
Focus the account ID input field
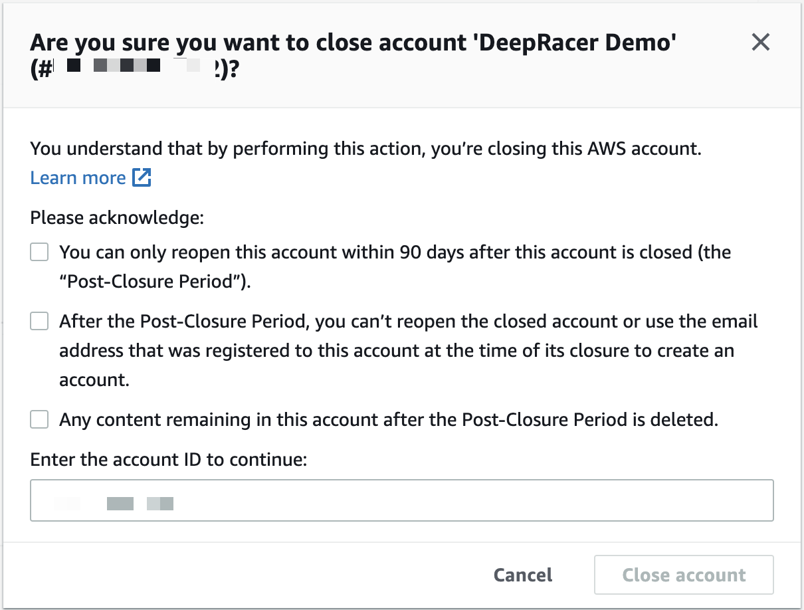[x=402, y=500]
